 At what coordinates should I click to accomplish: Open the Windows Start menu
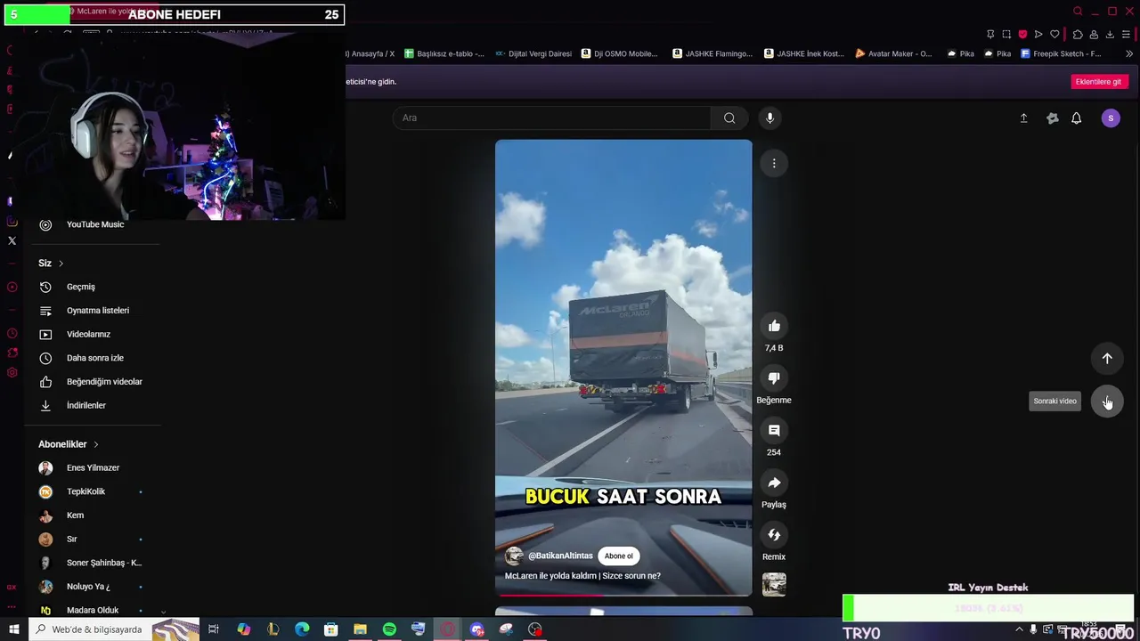click(13, 629)
